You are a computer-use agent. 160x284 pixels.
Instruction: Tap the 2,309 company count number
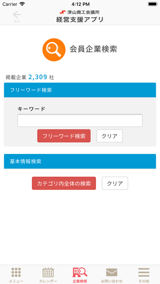[38, 77]
